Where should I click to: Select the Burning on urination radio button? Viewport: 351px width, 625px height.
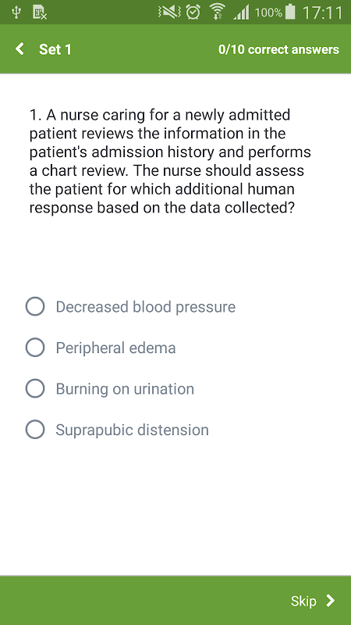[35, 388]
